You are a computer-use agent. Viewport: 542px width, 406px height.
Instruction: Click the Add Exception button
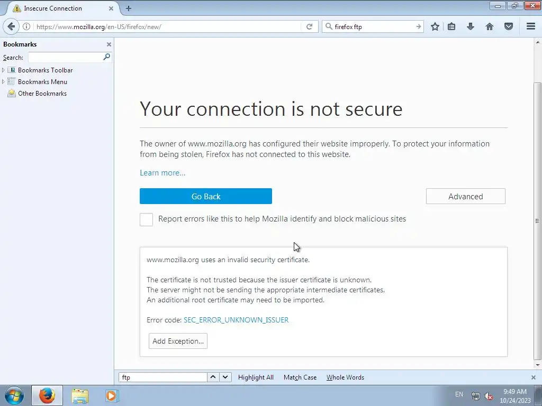click(178, 341)
